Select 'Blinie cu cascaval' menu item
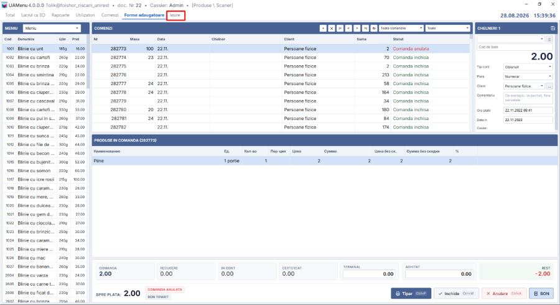Screen dimensions: 560x305 (45, 101)
